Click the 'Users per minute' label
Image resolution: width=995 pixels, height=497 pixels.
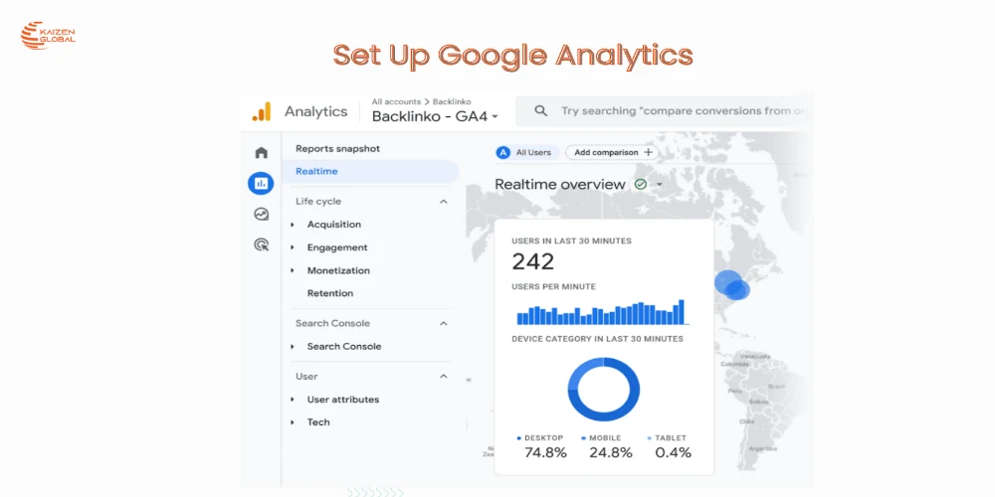click(553, 286)
